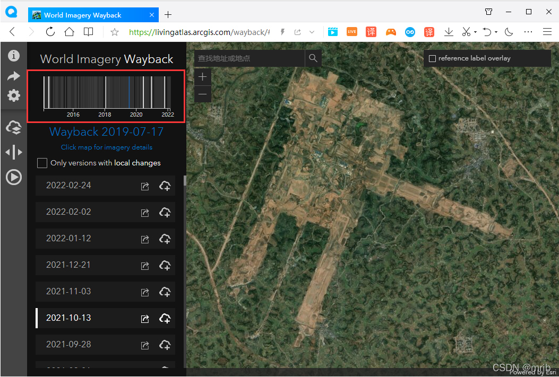This screenshot has height=377, width=559.
Task: Select the 2022-02-24 wayback version
Action: (x=105, y=186)
